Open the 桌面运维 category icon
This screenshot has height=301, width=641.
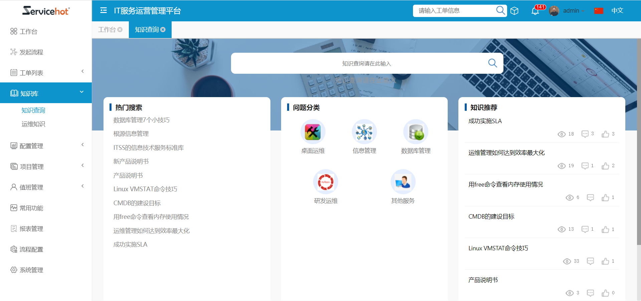pos(313,132)
